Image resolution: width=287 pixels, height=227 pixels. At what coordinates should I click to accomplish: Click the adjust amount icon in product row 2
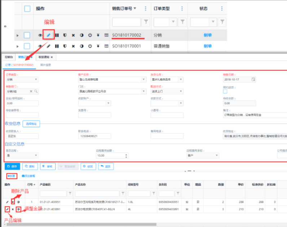click(x=18, y=209)
